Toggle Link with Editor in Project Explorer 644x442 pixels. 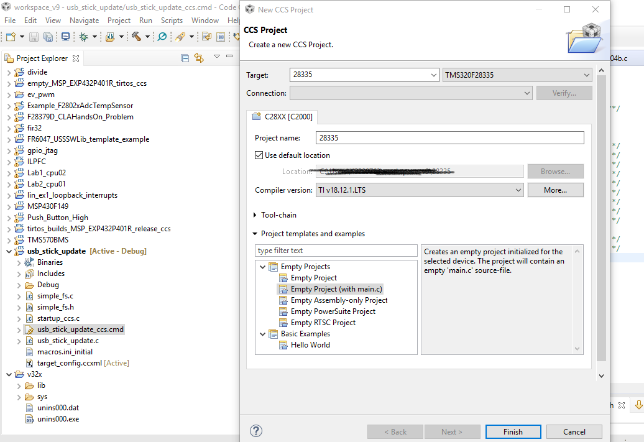point(199,58)
